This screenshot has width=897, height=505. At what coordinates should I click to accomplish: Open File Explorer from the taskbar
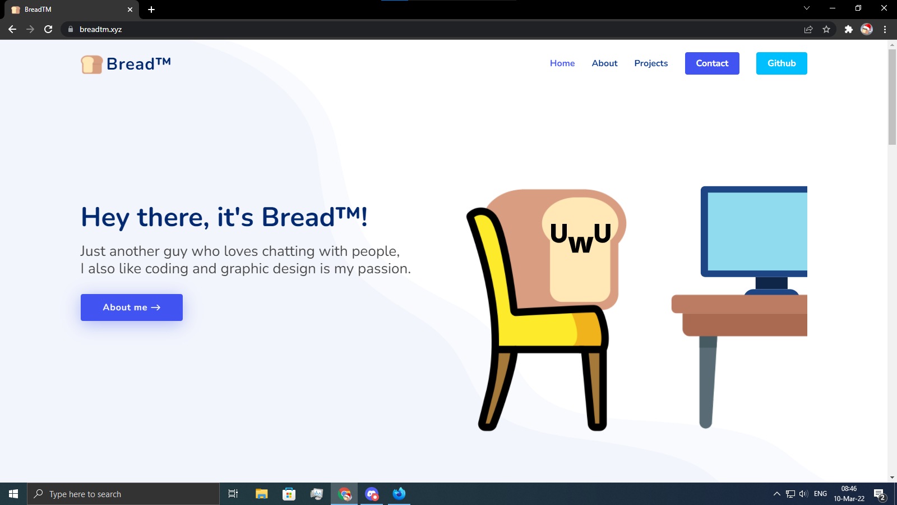[x=261, y=494]
